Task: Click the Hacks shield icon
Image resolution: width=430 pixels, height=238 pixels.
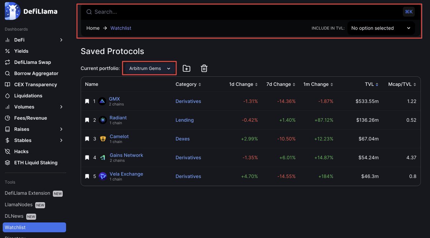Action: (x=7, y=152)
